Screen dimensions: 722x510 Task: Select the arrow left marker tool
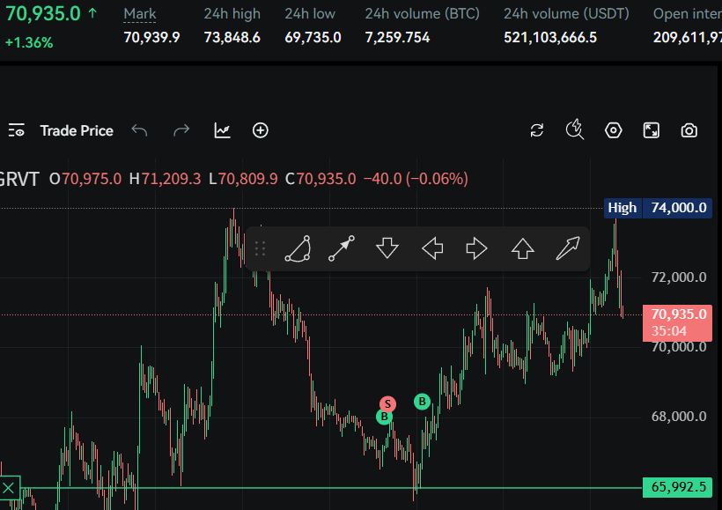coord(432,248)
